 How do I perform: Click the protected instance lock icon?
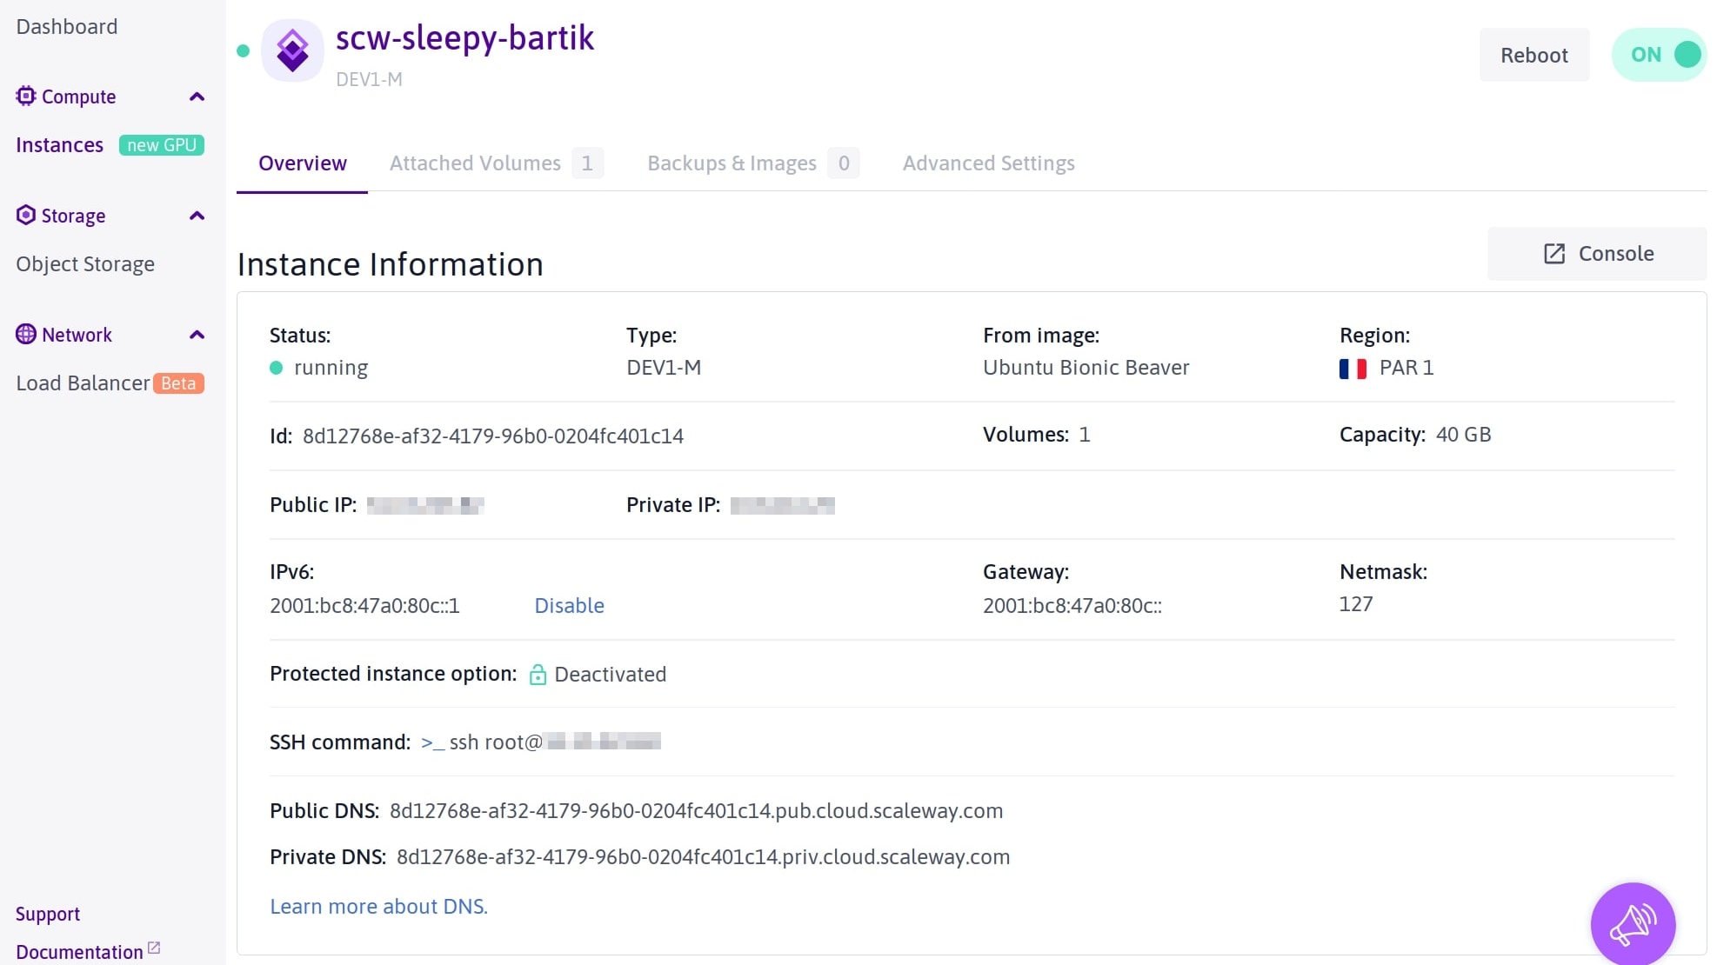click(538, 674)
